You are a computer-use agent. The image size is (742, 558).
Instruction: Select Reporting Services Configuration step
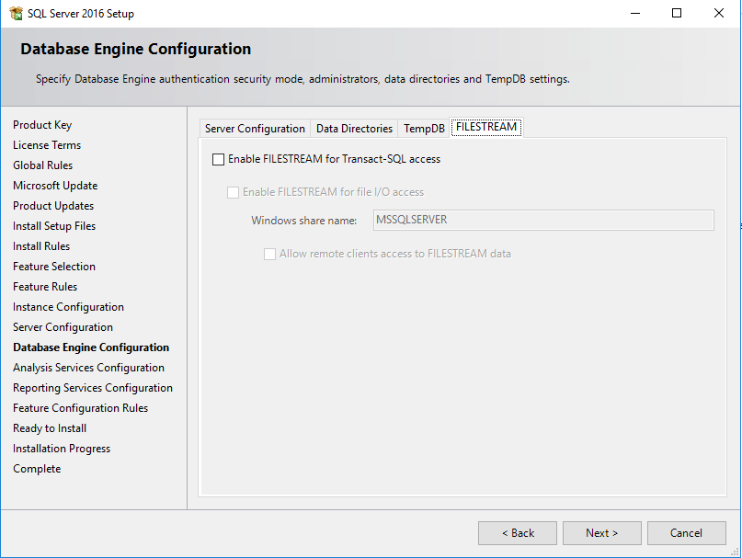click(x=92, y=388)
